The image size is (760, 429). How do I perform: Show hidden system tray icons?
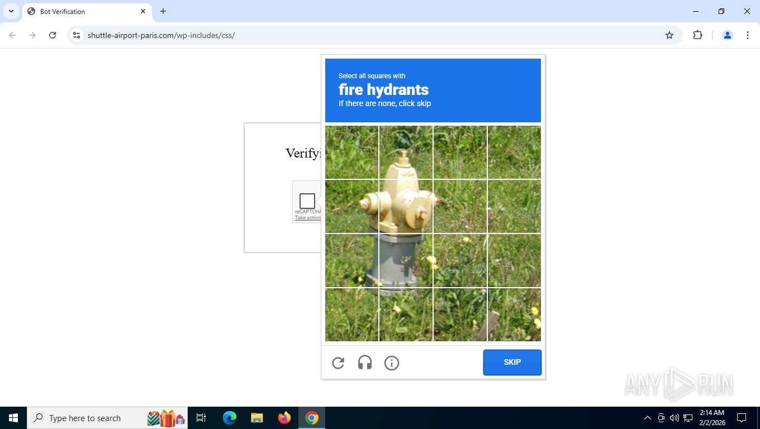click(647, 418)
